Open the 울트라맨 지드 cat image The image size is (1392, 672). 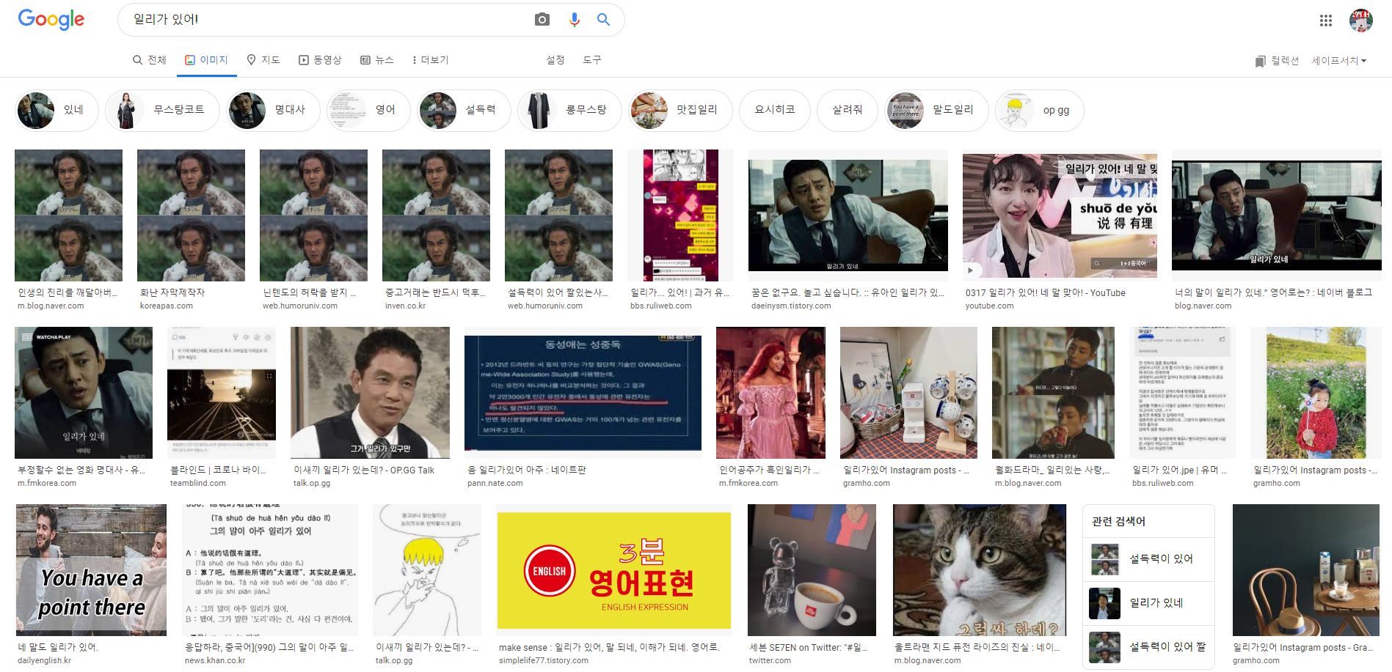980,570
